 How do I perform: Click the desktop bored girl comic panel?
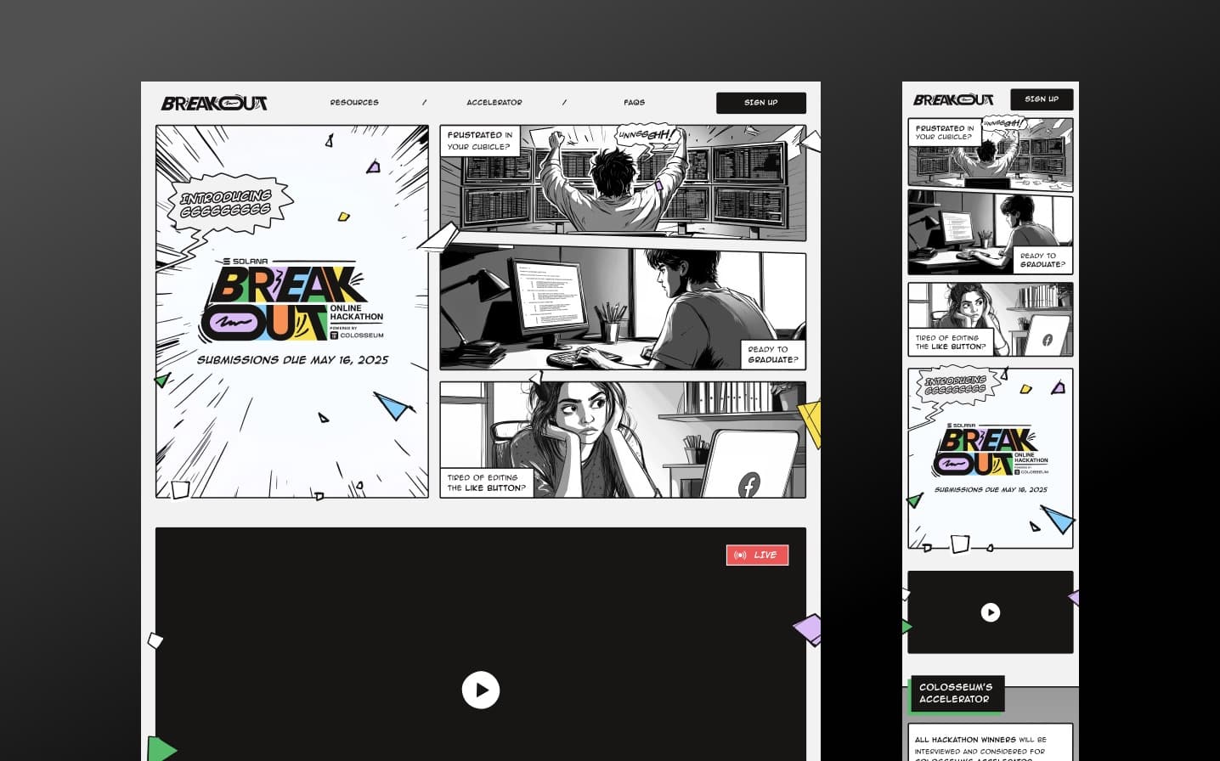[623, 439]
